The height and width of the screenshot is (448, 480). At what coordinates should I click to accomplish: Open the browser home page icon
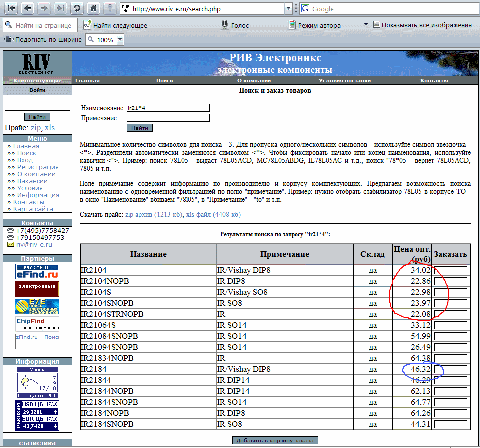click(94, 8)
